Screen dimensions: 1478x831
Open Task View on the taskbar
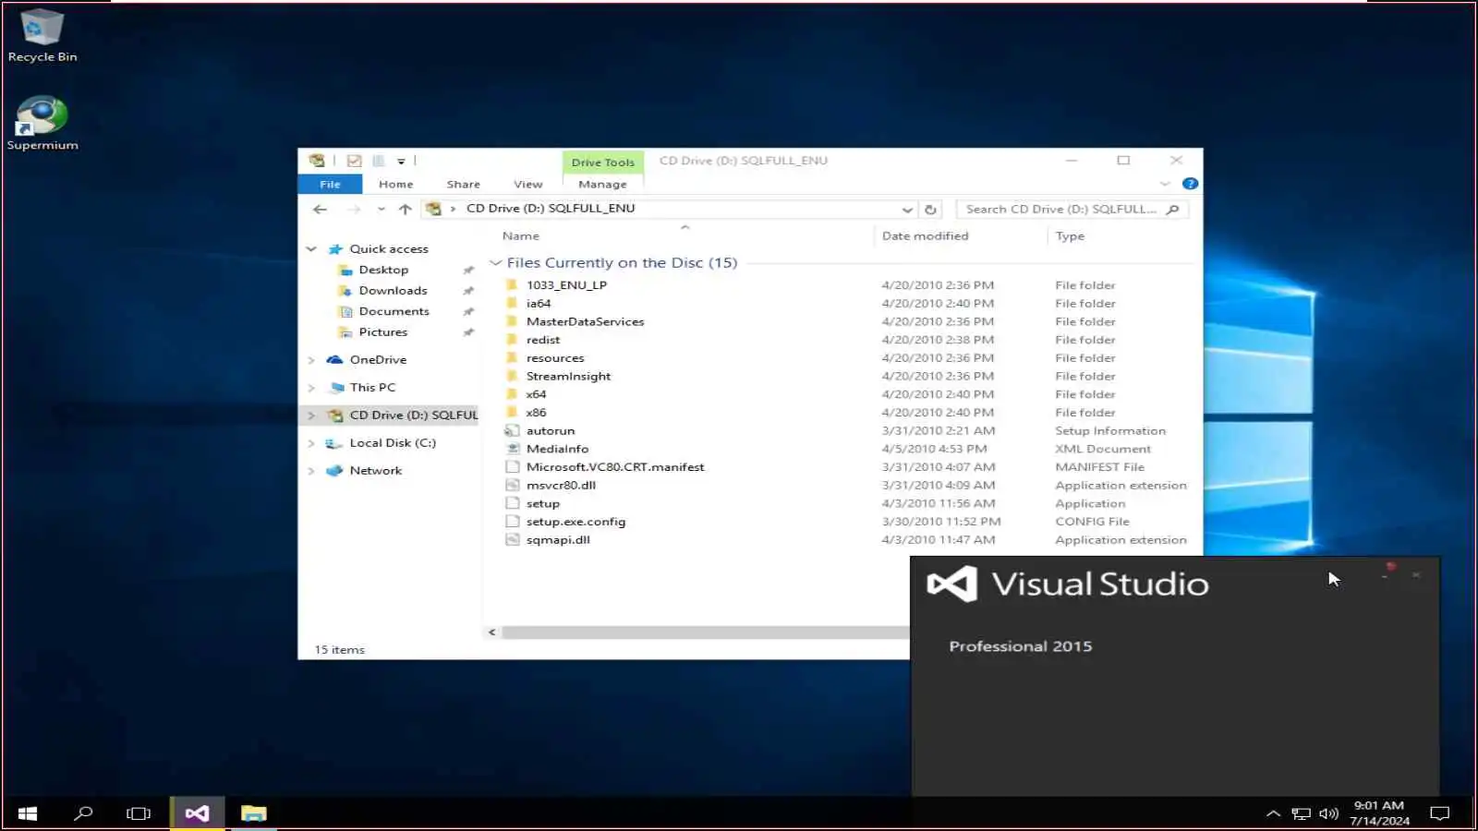[139, 813]
